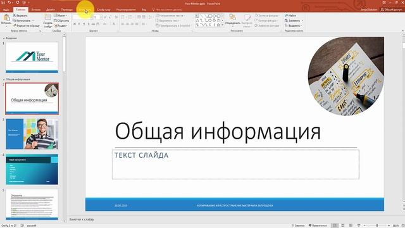
Task: Clear all formatting icon
Action: tap(116, 17)
